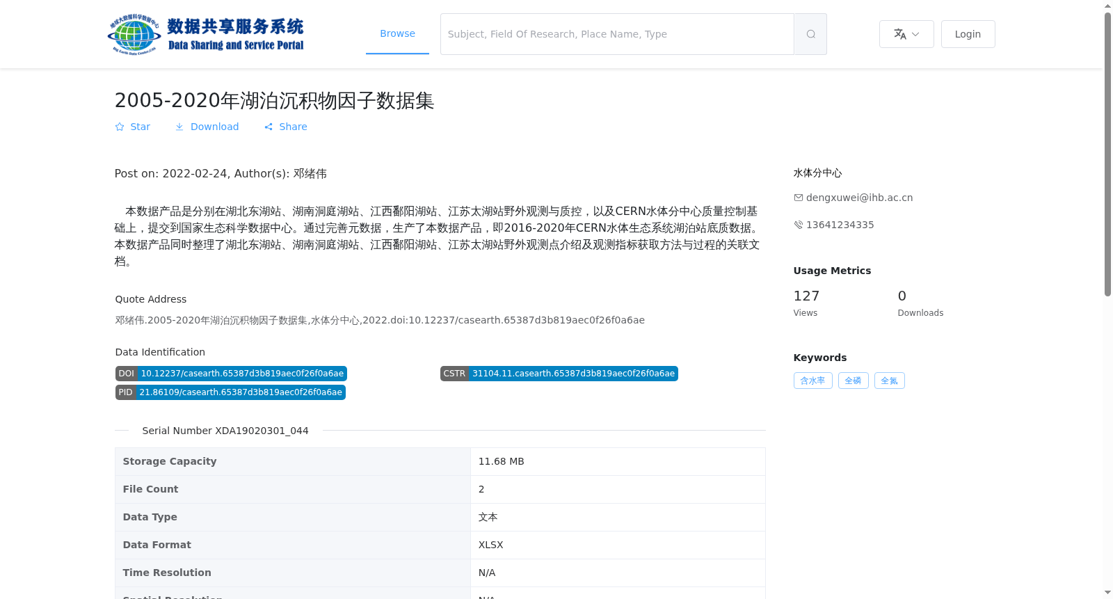
Task: Click the scrollbar up arrow
Action: point(1107,6)
